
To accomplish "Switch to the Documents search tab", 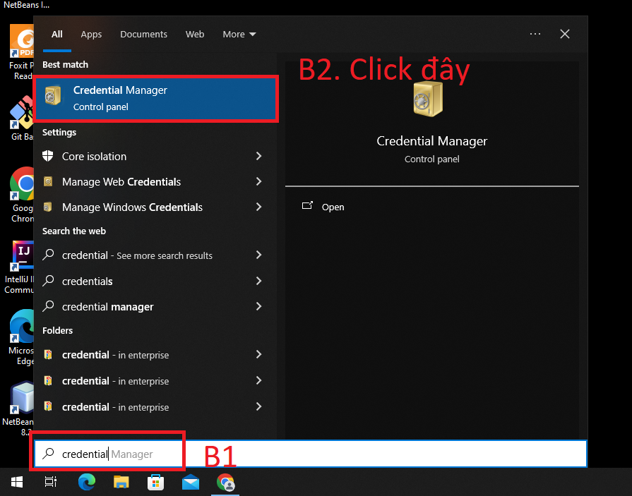I will pos(143,34).
